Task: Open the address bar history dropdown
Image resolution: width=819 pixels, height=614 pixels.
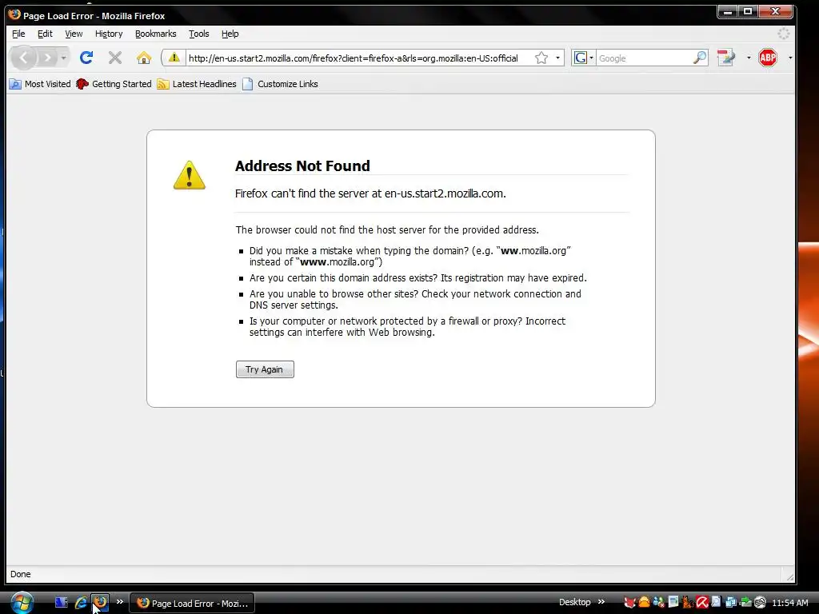Action: coord(557,58)
